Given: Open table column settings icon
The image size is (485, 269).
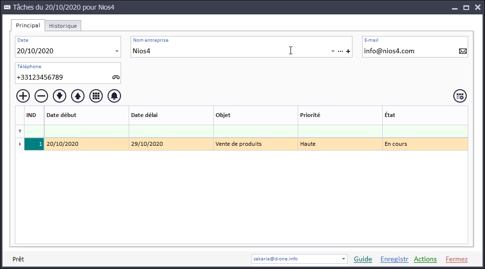Looking at the screenshot, I should (460, 96).
